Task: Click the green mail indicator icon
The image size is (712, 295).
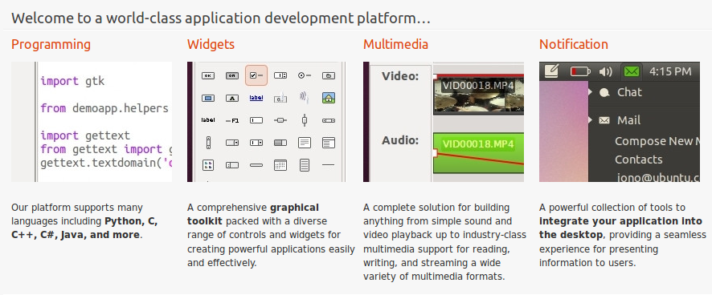Action: [631, 71]
